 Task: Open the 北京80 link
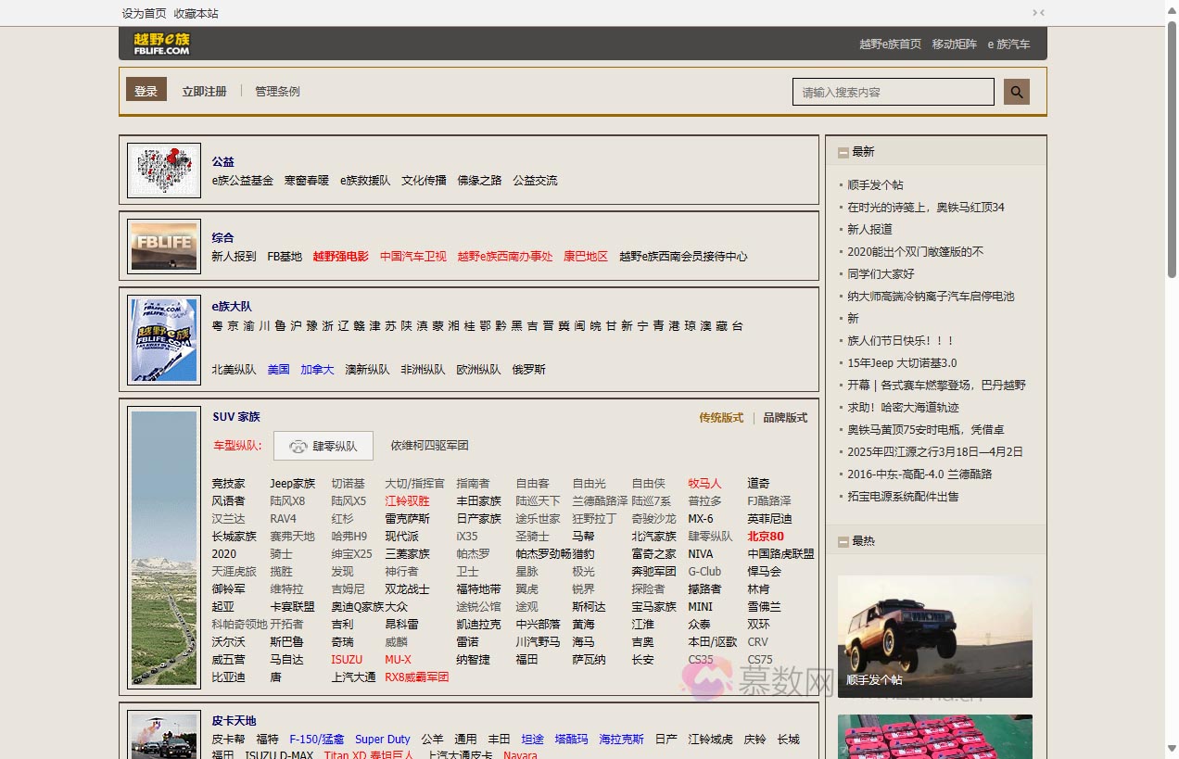point(765,536)
